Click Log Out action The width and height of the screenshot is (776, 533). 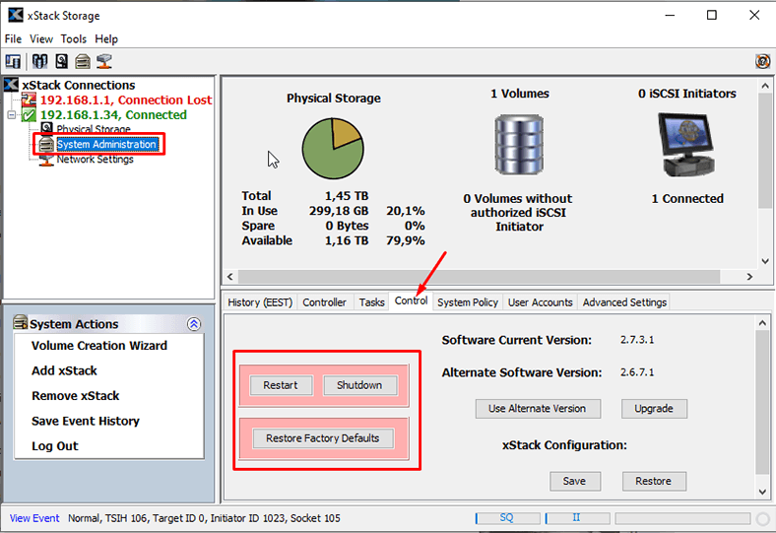point(55,446)
